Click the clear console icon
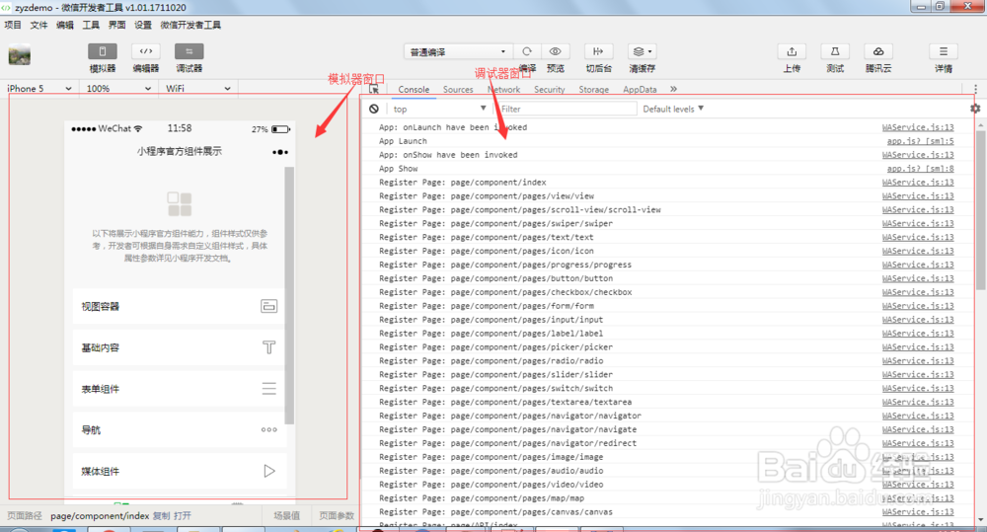This screenshot has height=532, width=987. point(374,109)
